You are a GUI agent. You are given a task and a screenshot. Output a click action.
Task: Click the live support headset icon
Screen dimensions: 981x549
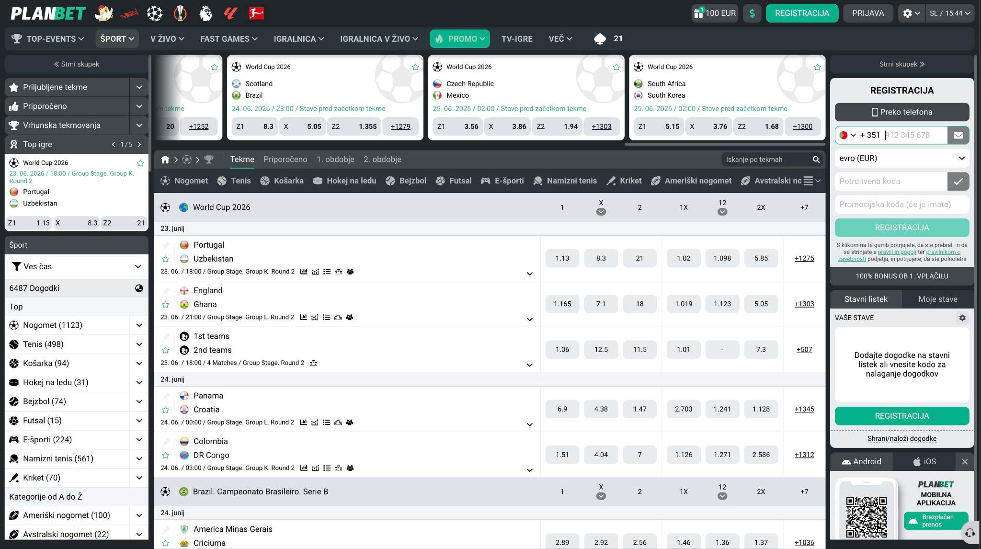pos(970,533)
